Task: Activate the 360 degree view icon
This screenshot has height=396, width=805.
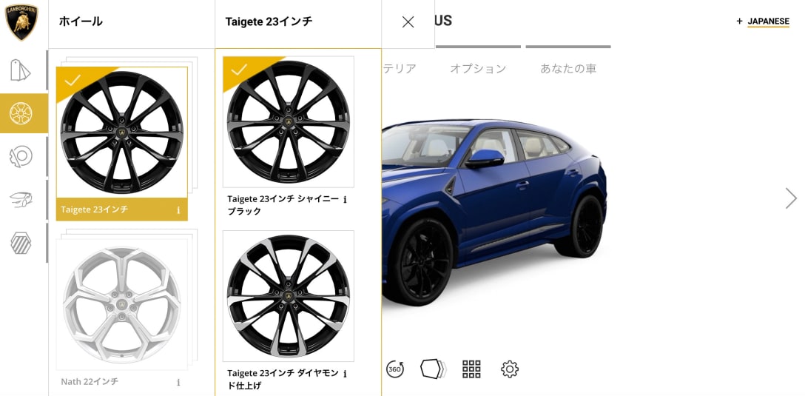Action: [395, 369]
